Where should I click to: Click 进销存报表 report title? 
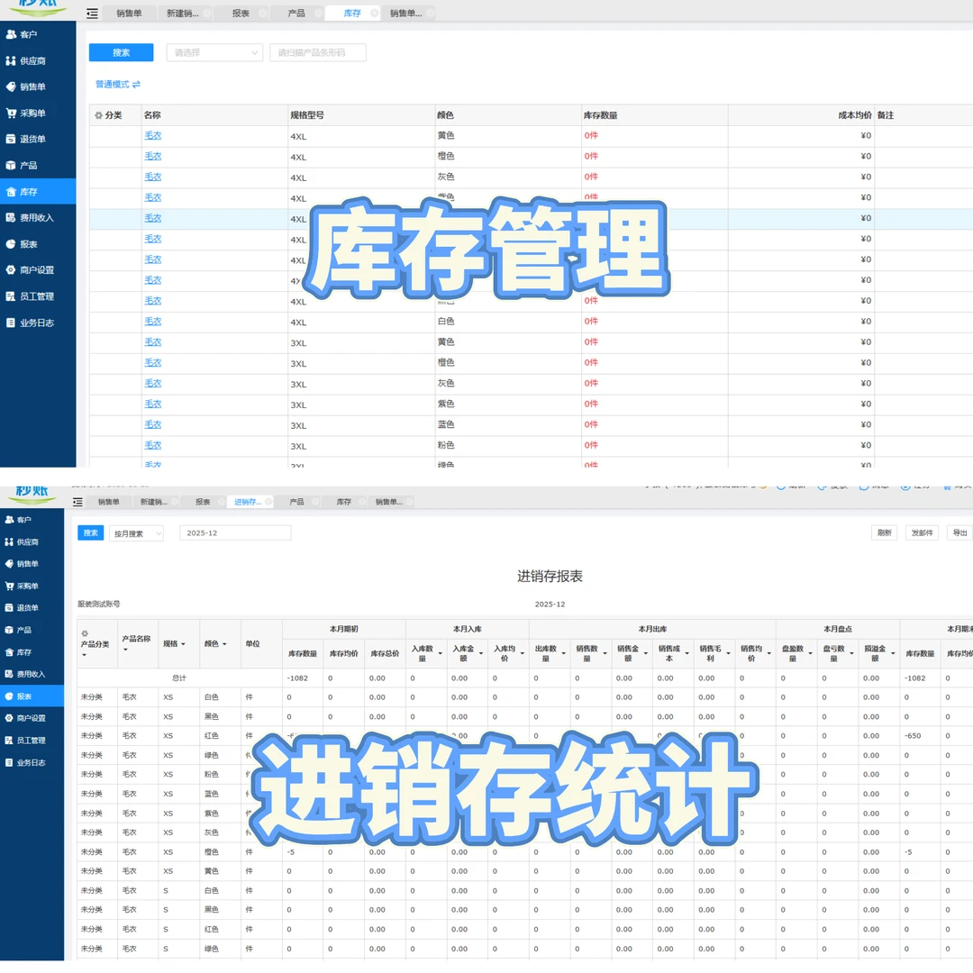coord(550,577)
